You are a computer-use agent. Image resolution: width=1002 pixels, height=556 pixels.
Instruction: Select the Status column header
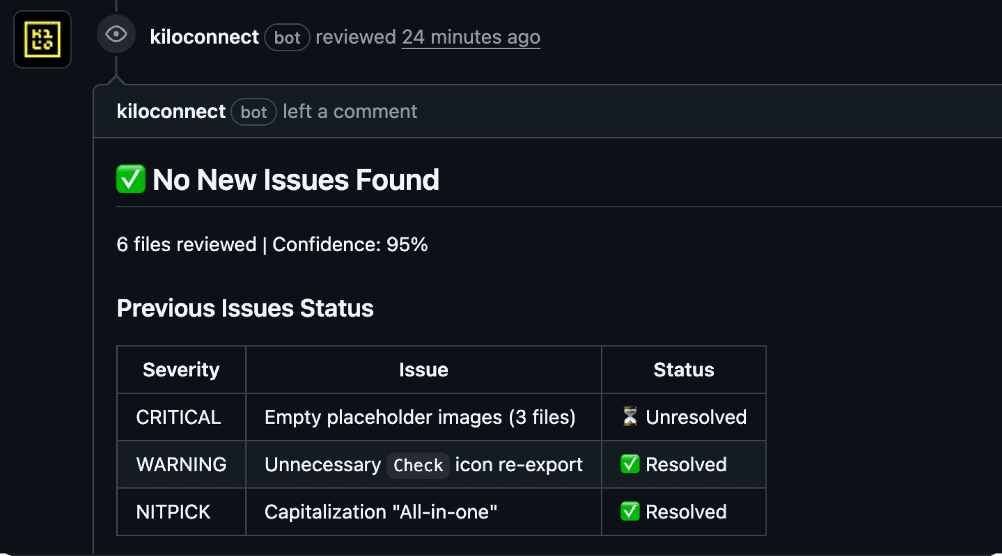click(x=683, y=369)
